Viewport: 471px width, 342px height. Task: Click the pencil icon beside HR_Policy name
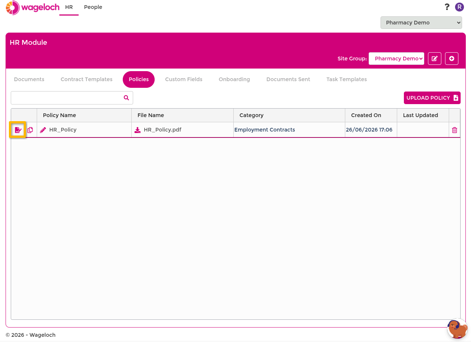(43, 130)
